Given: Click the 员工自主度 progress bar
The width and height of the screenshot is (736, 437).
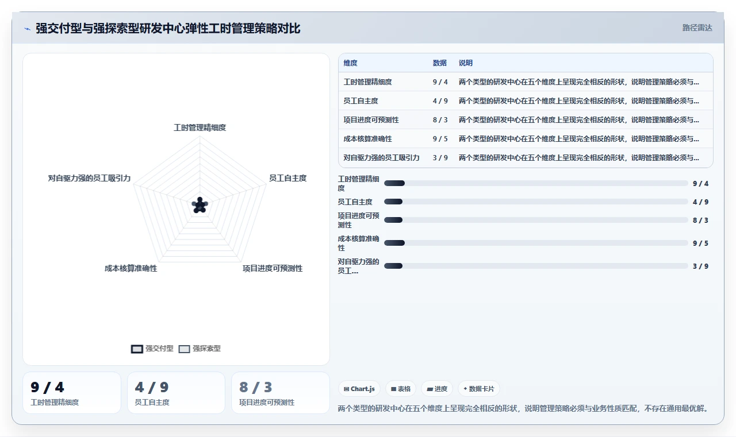Looking at the screenshot, I should point(536,202).
